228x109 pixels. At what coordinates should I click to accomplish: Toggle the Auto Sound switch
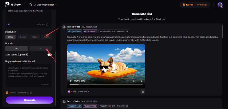[49, 55]
